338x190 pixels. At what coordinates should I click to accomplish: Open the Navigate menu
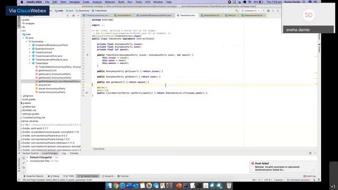coord(74,2)
